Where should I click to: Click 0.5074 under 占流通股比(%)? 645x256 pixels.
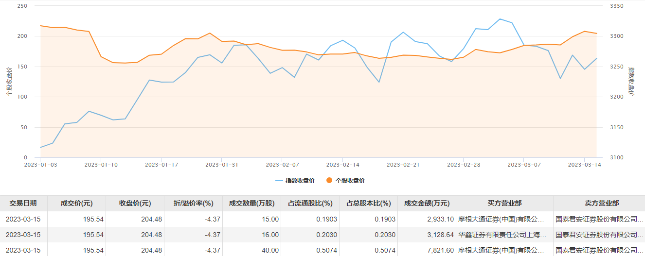[326, 250]
